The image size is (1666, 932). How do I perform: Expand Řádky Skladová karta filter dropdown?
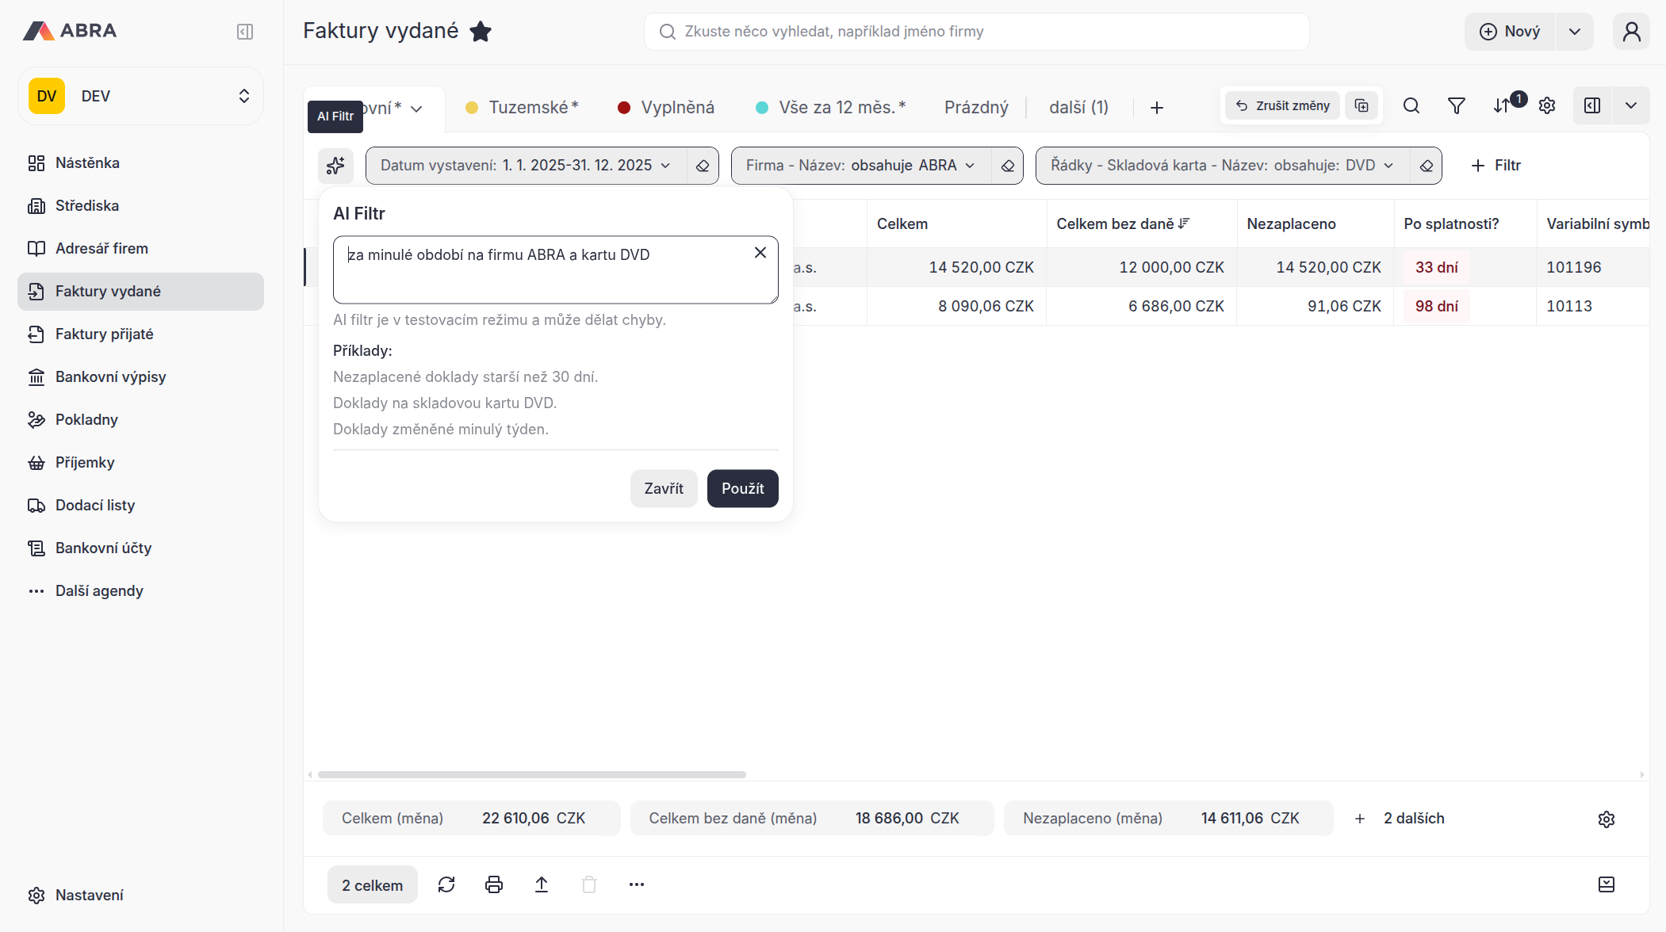click(1388, 166)
